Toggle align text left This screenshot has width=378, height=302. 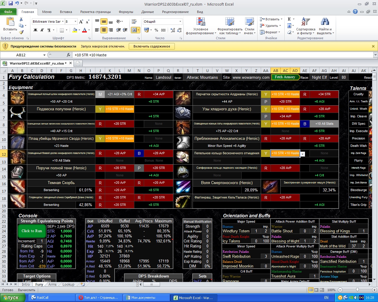pos(97,30)
